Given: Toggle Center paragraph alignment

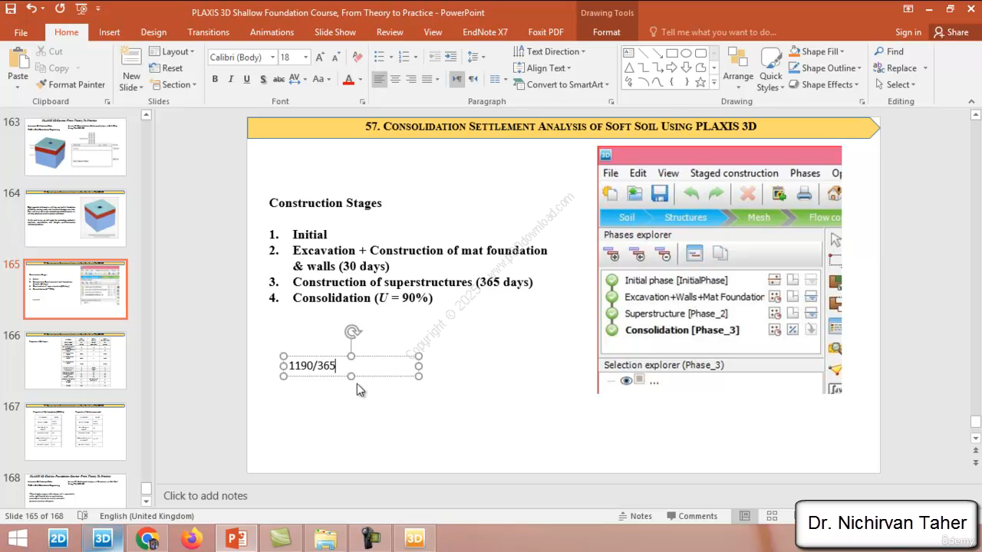Looking at the screenshot, I should pos(395,79).
